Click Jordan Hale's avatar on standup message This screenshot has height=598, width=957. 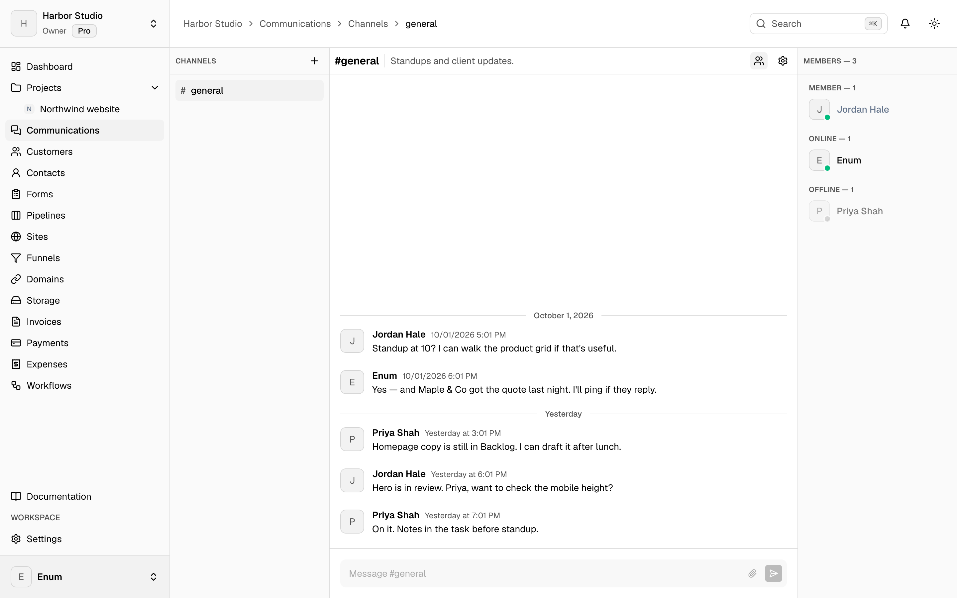(x=352, y=341)
